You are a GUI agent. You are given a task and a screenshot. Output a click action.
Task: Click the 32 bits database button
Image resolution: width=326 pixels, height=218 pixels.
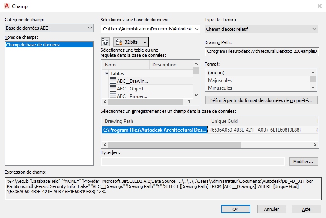128,42
